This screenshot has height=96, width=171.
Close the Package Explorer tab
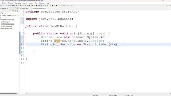(7, 9)
